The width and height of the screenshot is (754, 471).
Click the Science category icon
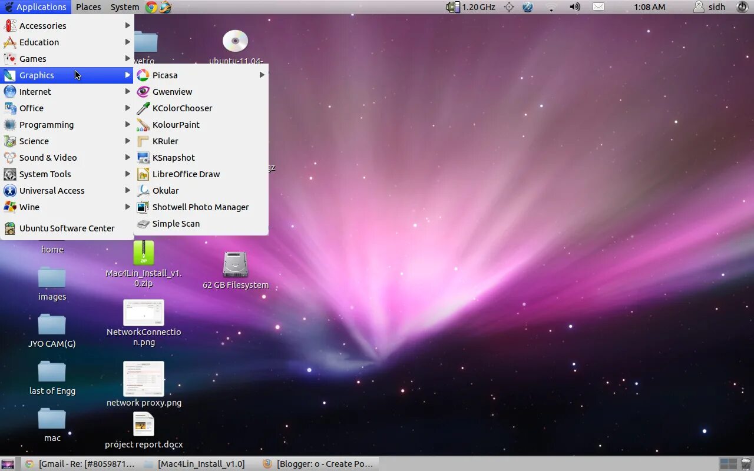(x=10, y=141)
